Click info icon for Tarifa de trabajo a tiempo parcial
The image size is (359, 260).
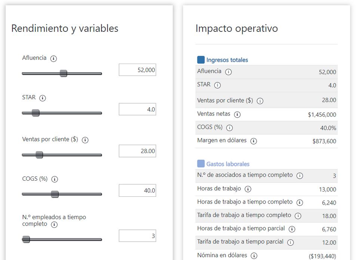pyautogui.click(x=290, y=242)
